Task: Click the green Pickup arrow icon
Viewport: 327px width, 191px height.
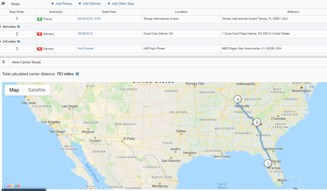Action: pos(40,19)
